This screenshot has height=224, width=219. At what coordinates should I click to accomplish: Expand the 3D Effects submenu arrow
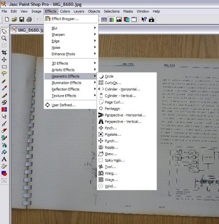95,63
